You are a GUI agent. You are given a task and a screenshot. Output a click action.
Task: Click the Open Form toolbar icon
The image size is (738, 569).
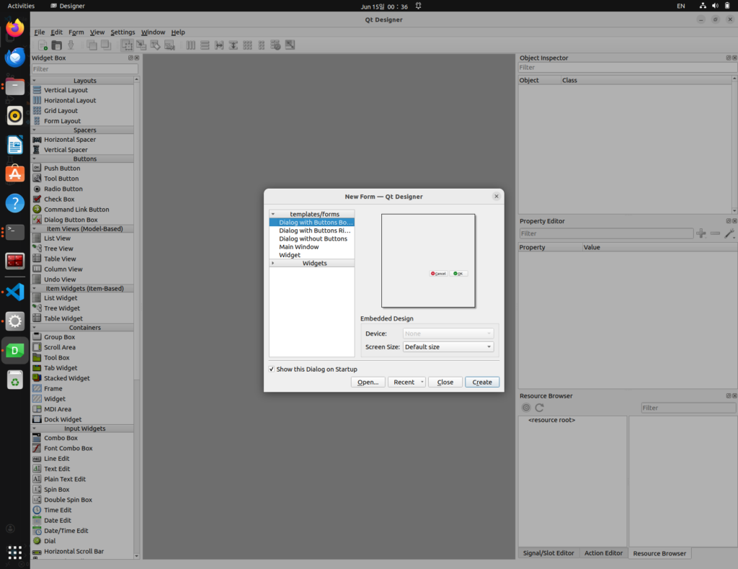(56, 45)
